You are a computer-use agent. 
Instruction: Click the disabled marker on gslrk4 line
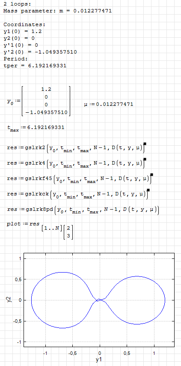[145, 159]
